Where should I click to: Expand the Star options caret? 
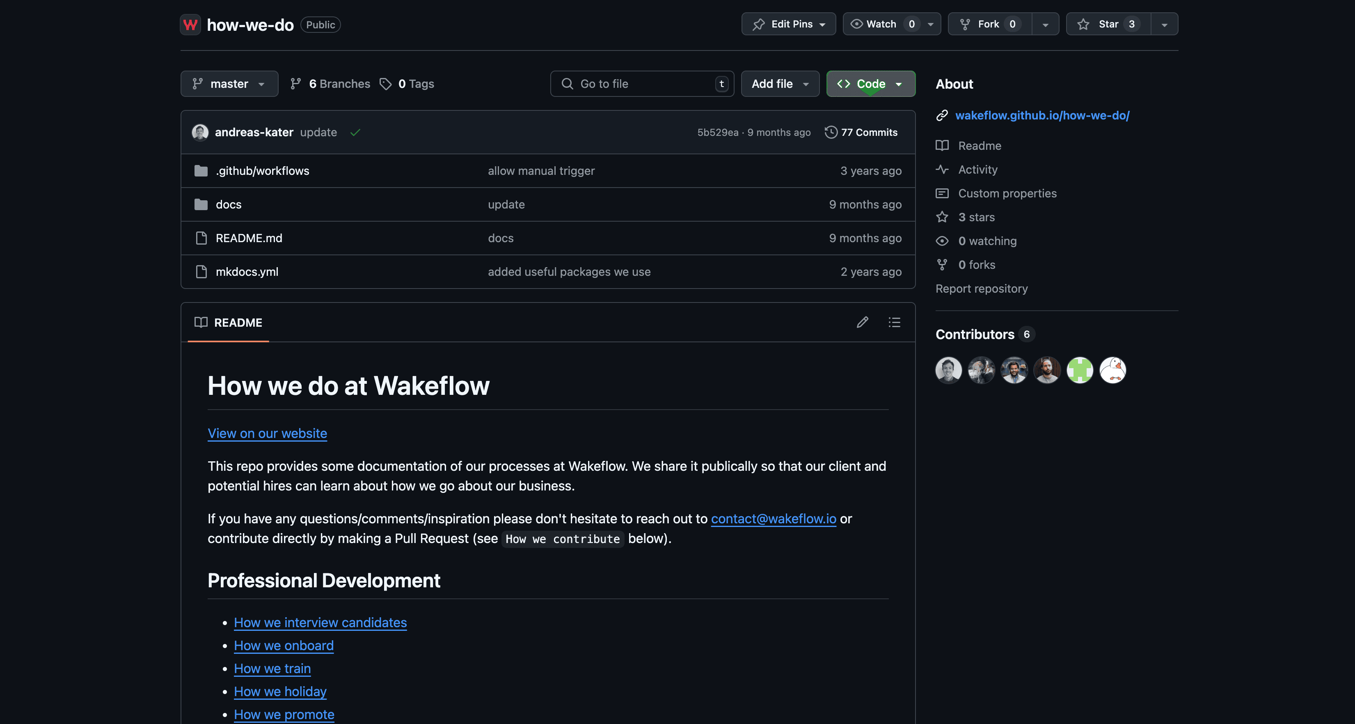click(x=1164, y=24)
